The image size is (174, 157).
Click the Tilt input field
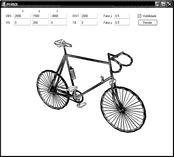click(89, 23)
